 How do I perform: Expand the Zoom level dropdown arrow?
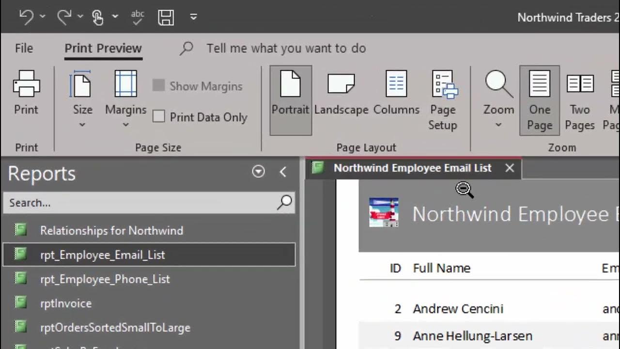(x=498, y=125)
